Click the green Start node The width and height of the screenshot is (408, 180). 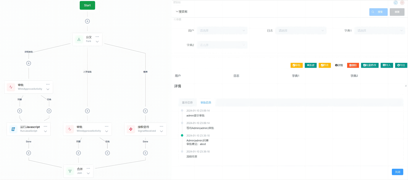coord(87,5)
